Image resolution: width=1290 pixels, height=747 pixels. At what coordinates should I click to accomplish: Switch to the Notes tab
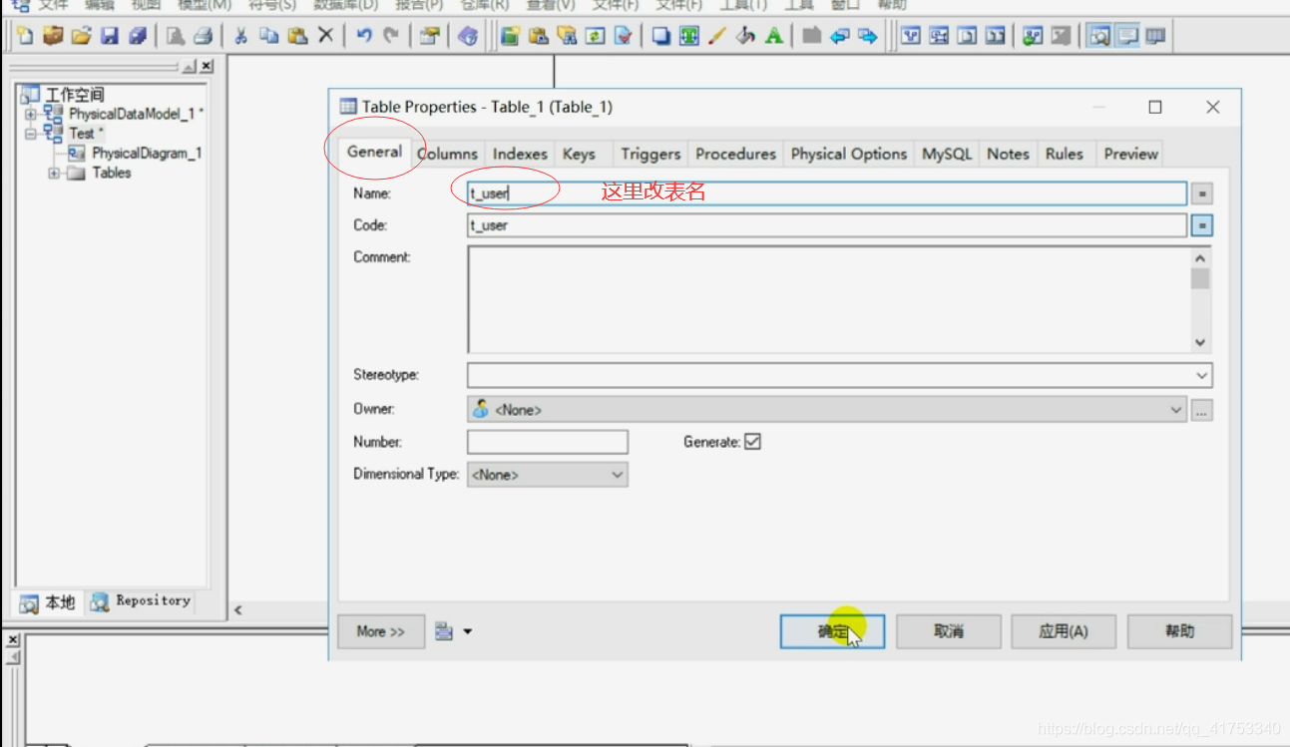point(1008,154)
